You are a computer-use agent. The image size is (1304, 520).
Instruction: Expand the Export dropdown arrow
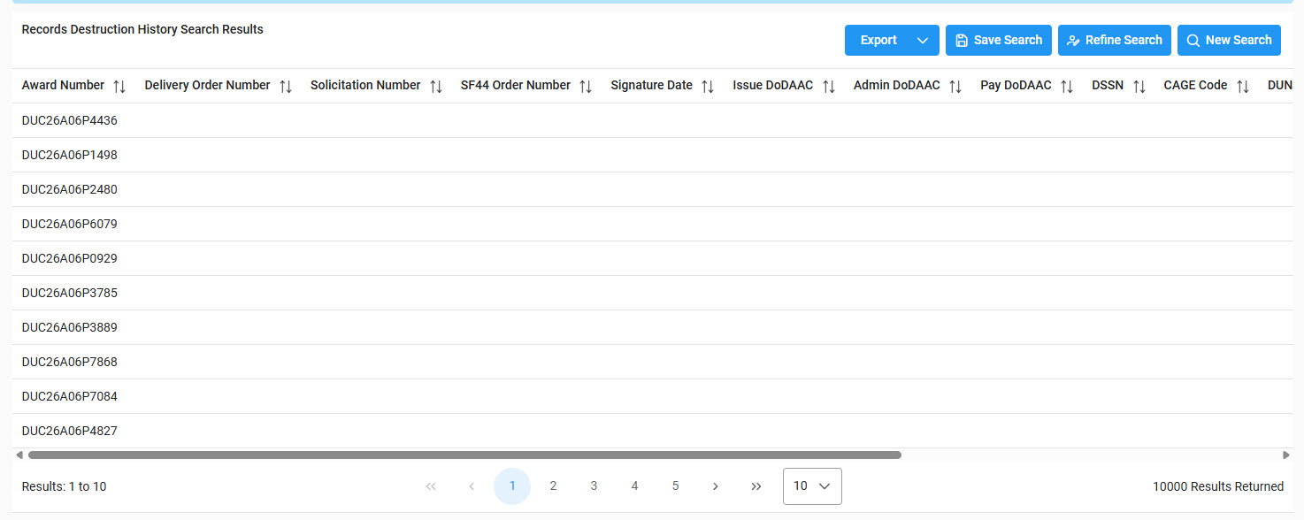point(922,41)
